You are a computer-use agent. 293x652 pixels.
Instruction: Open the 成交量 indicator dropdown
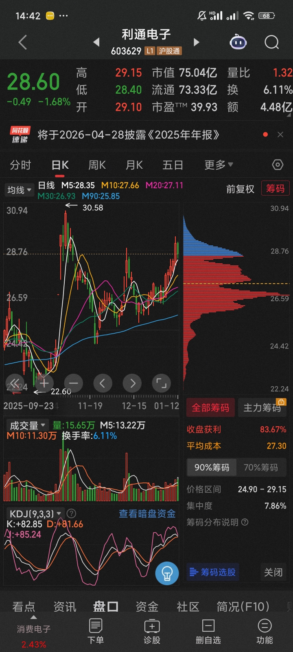[x=27, y=425]
